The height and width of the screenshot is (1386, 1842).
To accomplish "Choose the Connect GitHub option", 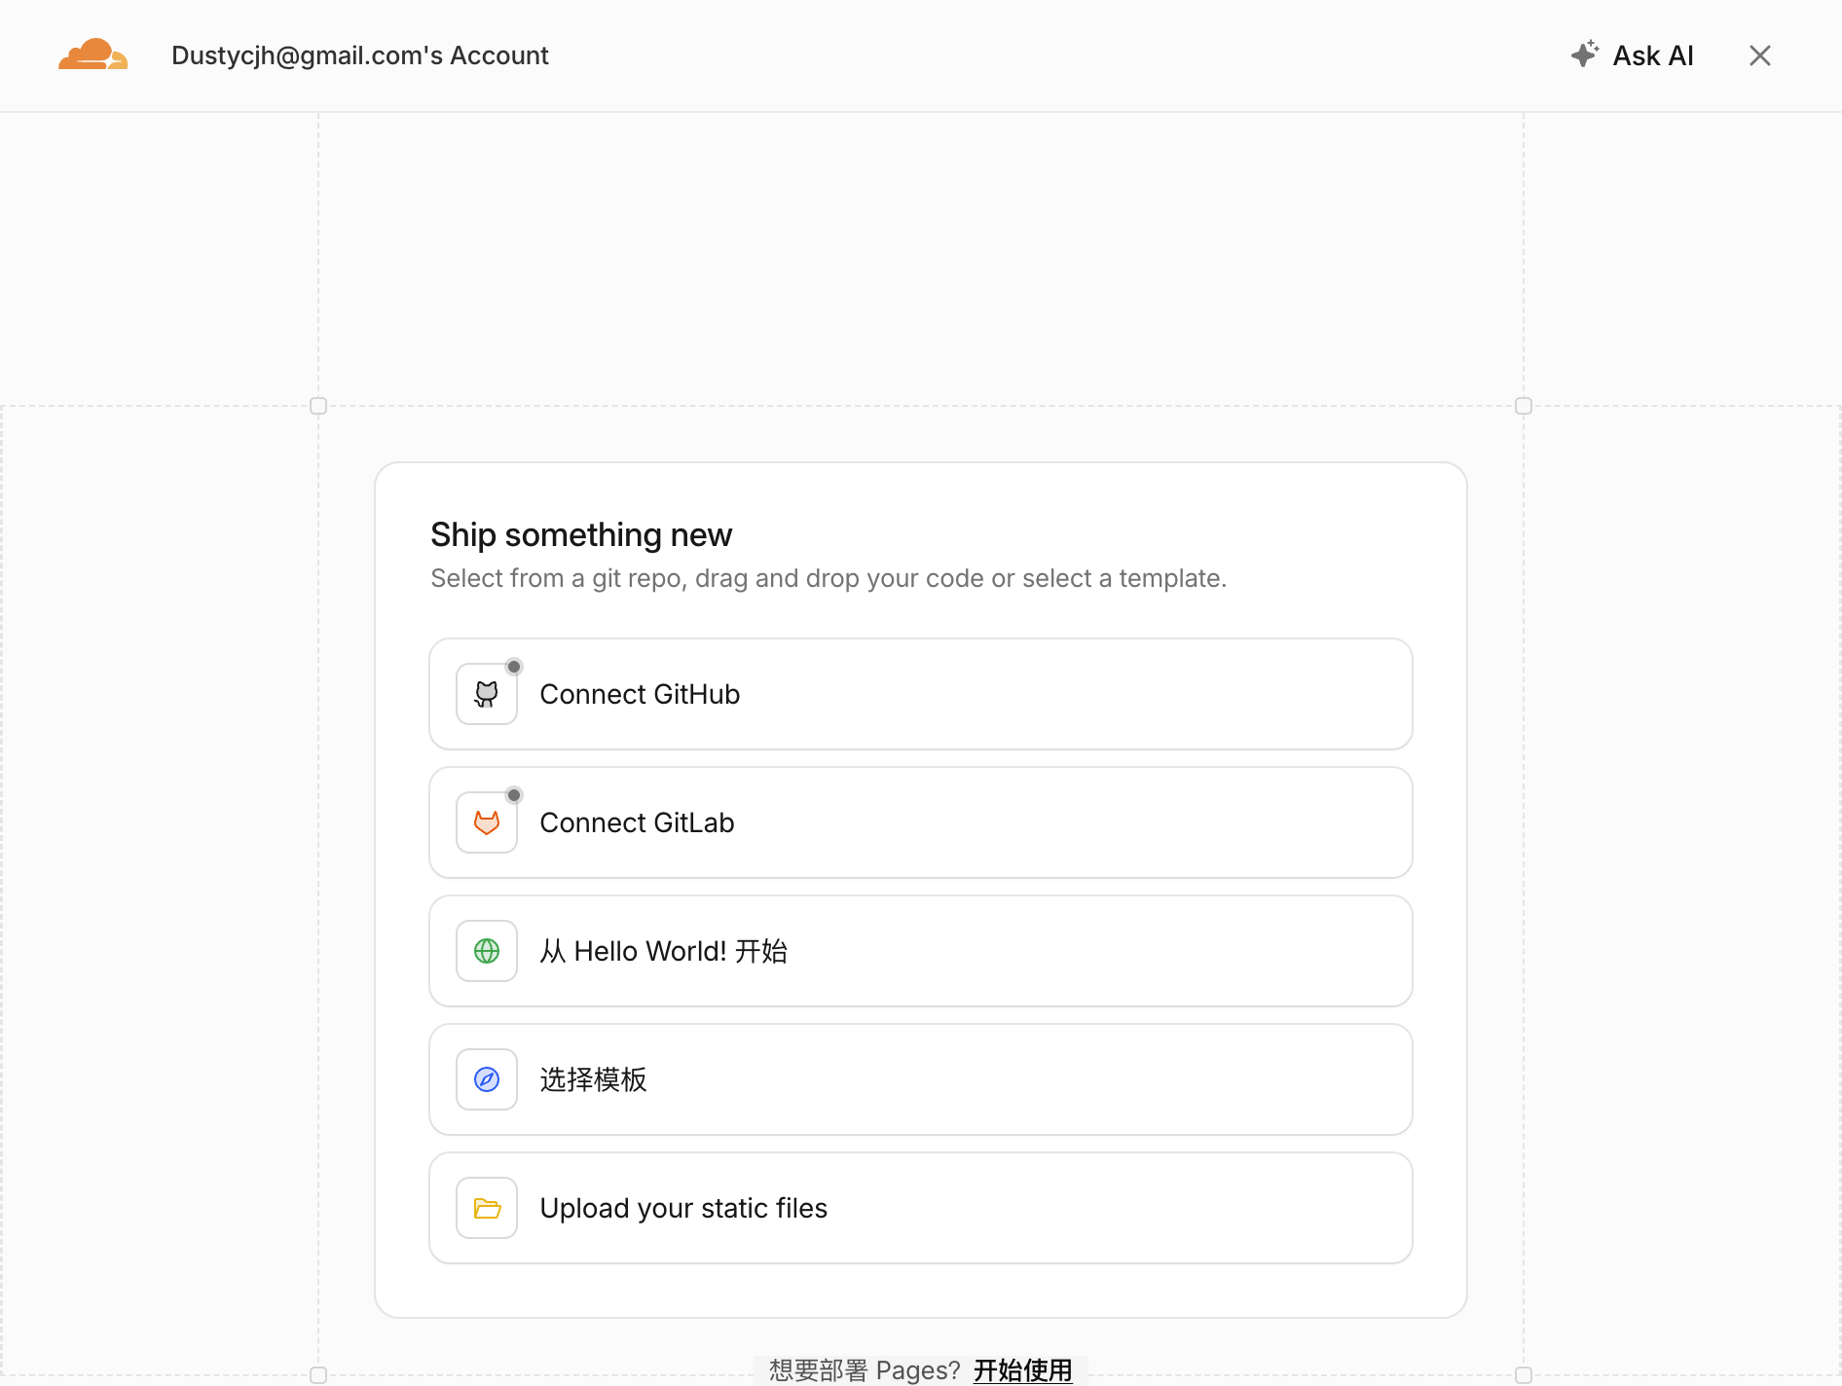I will (x=921, y=694).
